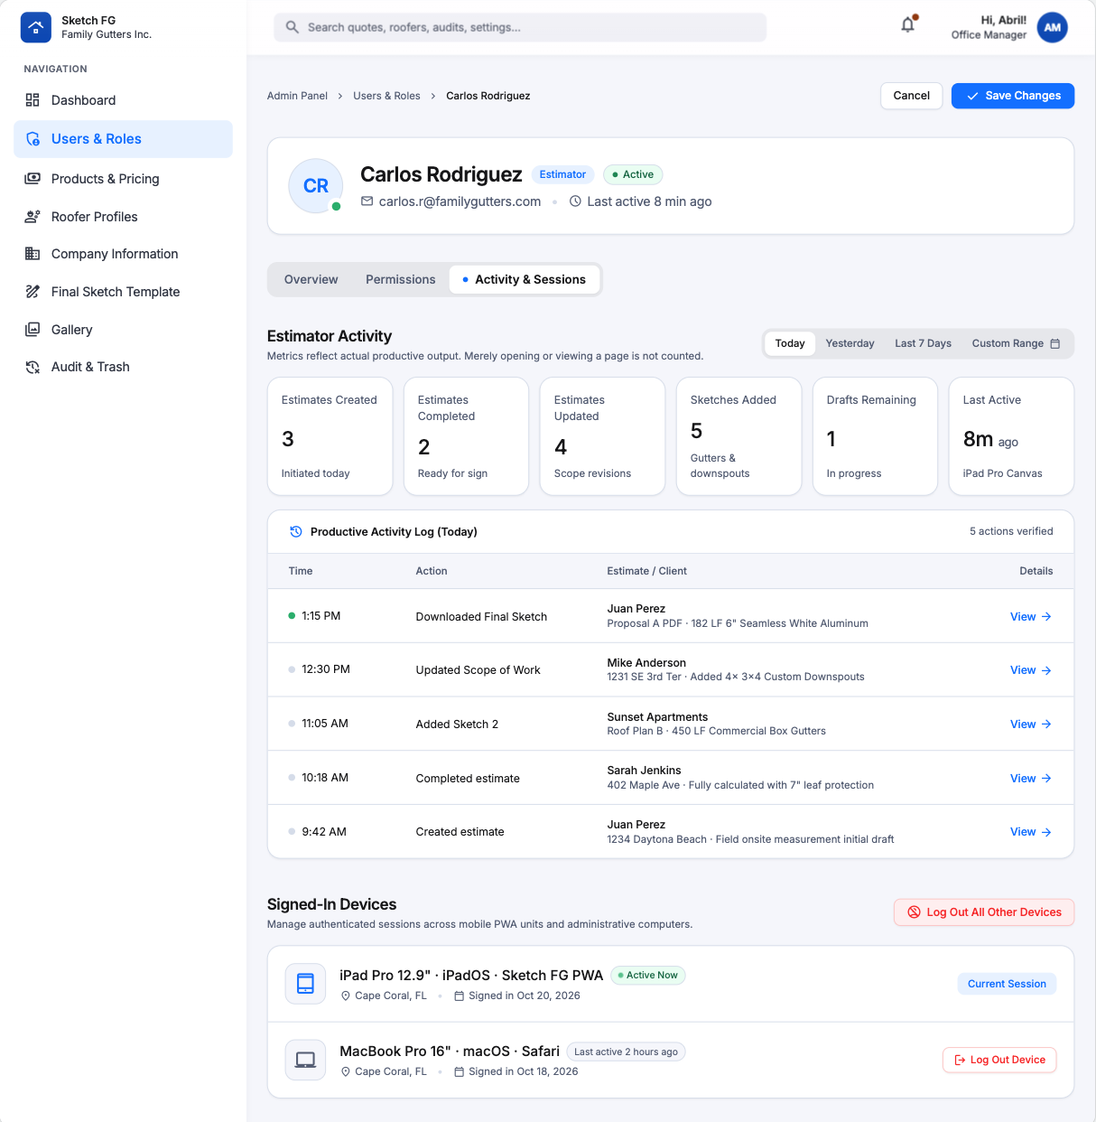1096x1122 pixels.
Task: Switch to the Overview tab
Action: (311, 280)
